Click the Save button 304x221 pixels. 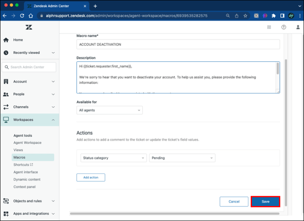(x=265, y=202)
